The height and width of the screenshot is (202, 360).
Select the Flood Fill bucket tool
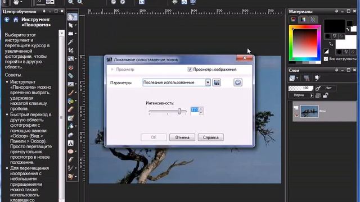click(x=70, y=126)
